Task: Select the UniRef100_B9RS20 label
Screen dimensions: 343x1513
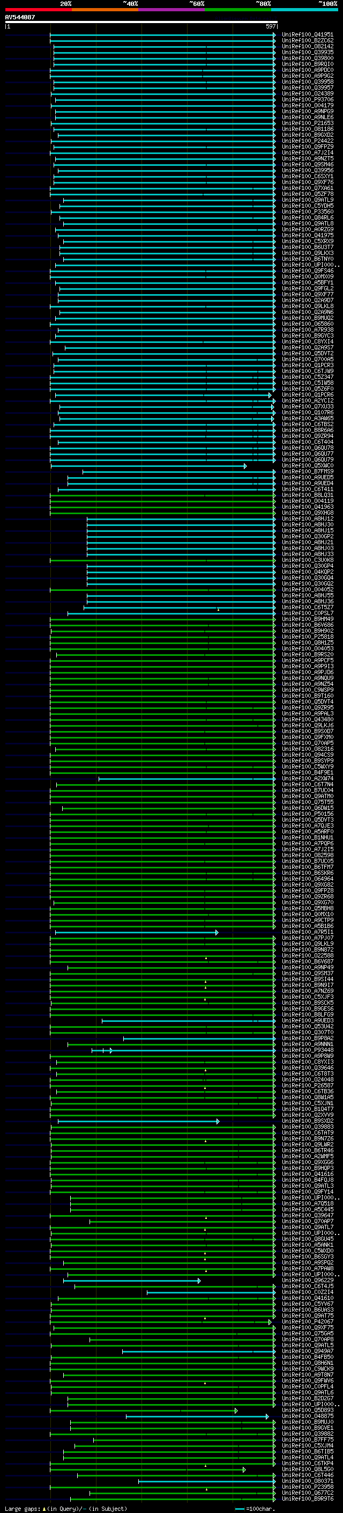Action: point(307,654)
